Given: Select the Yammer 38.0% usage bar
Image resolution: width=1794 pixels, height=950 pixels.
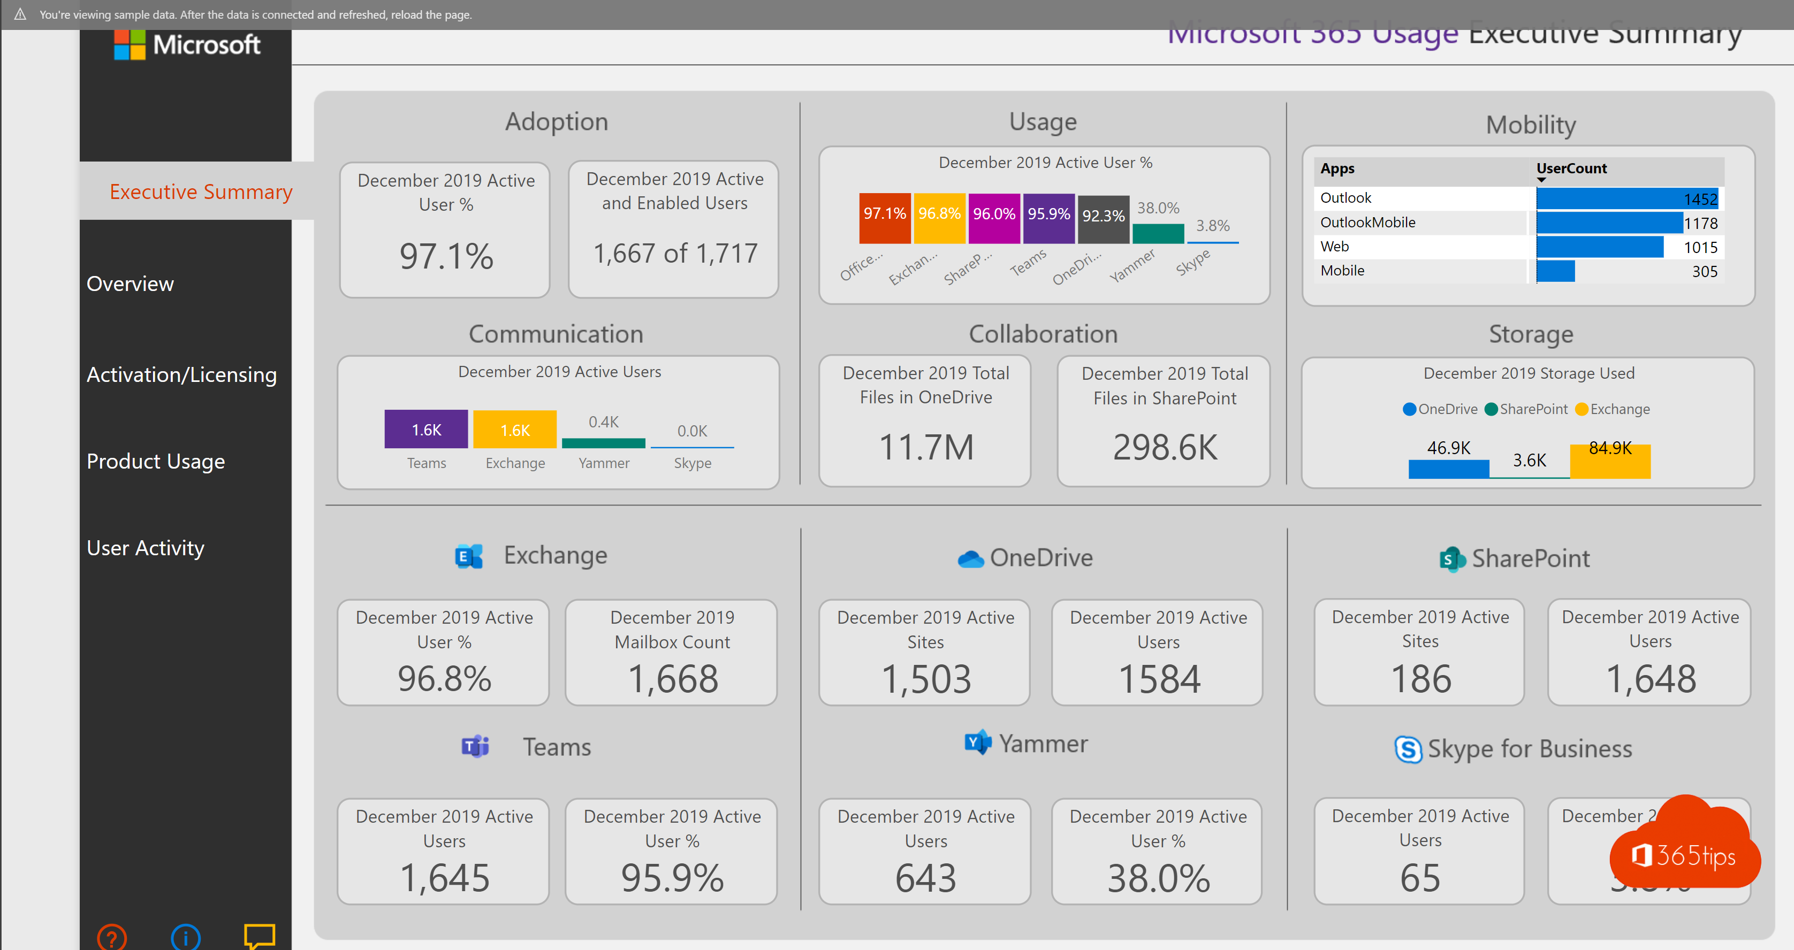Looking at the screenshot, I should 1158,234.
